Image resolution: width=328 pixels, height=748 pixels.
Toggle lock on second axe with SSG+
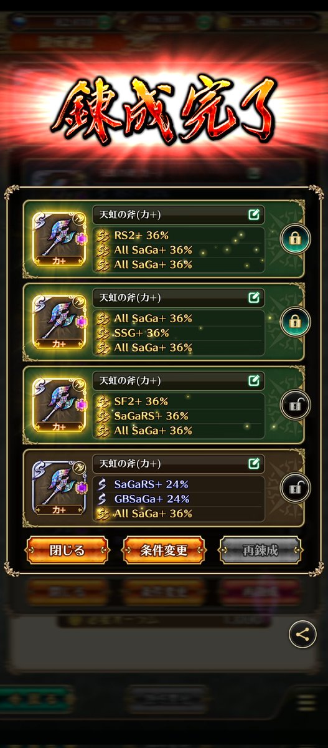coord(295,322)
